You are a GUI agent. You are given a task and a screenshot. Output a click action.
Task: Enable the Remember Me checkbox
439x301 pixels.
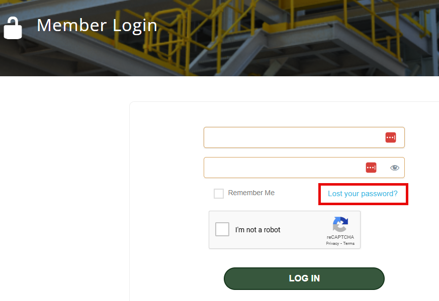click(219, 194)
